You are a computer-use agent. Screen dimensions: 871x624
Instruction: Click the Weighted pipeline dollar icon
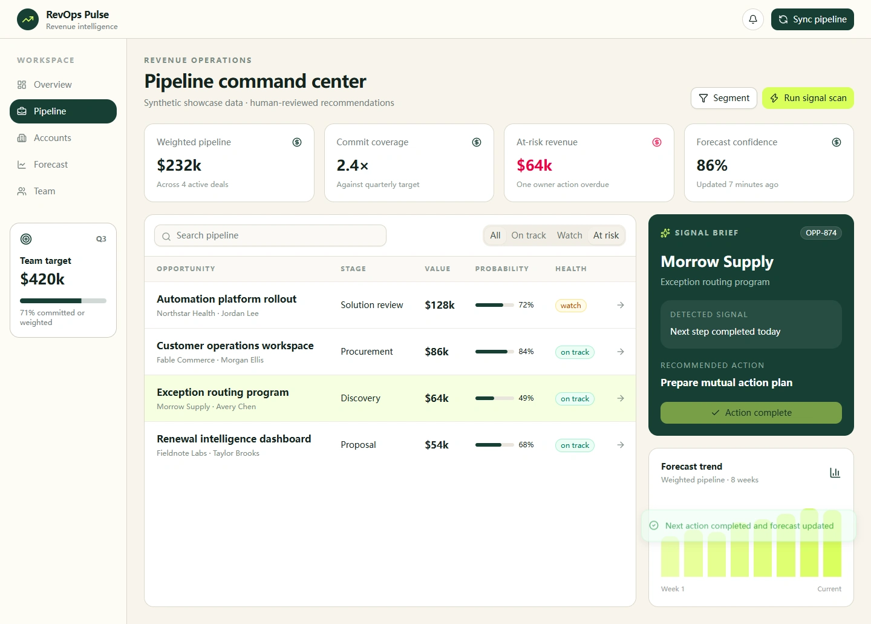pyautogui.click(x=297, y=142)
